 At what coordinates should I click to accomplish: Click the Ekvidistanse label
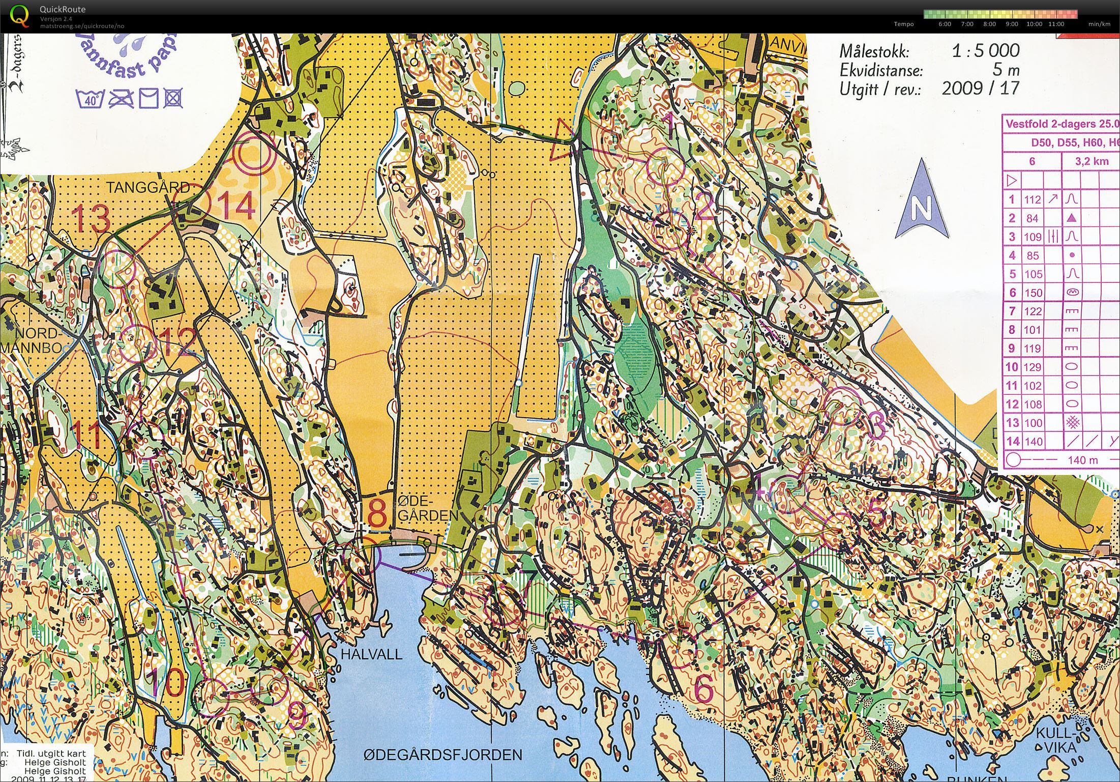coord(881,70)
